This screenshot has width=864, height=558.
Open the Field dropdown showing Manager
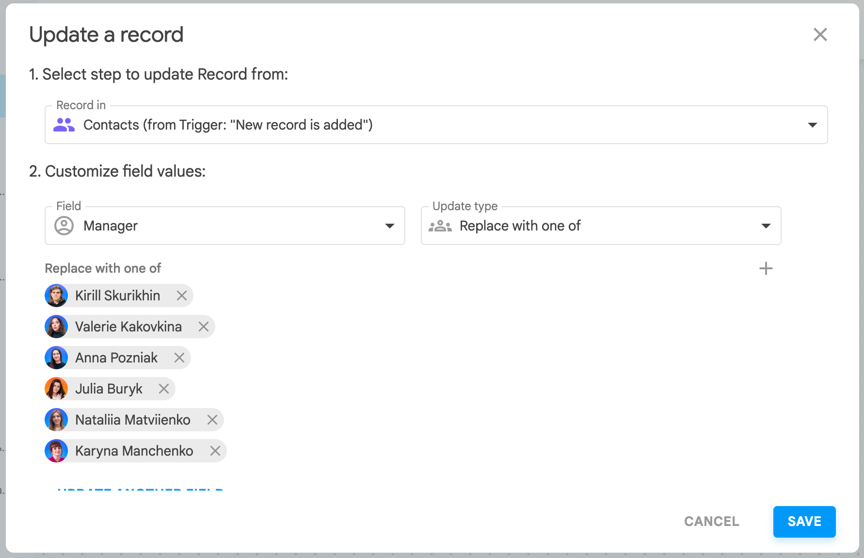coord(390,226)
